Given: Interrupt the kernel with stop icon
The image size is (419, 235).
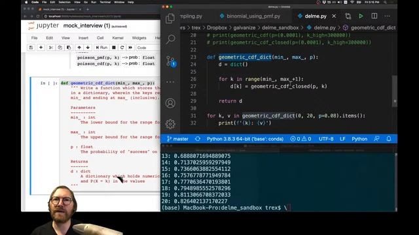Looking at the screenshot, I should (x=113, y=48).
